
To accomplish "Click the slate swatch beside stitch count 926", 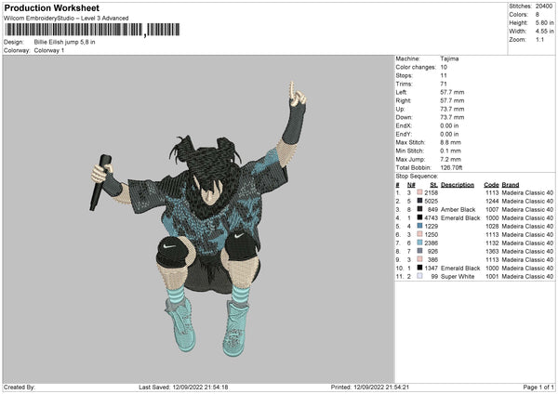I will tap(419, 251).
